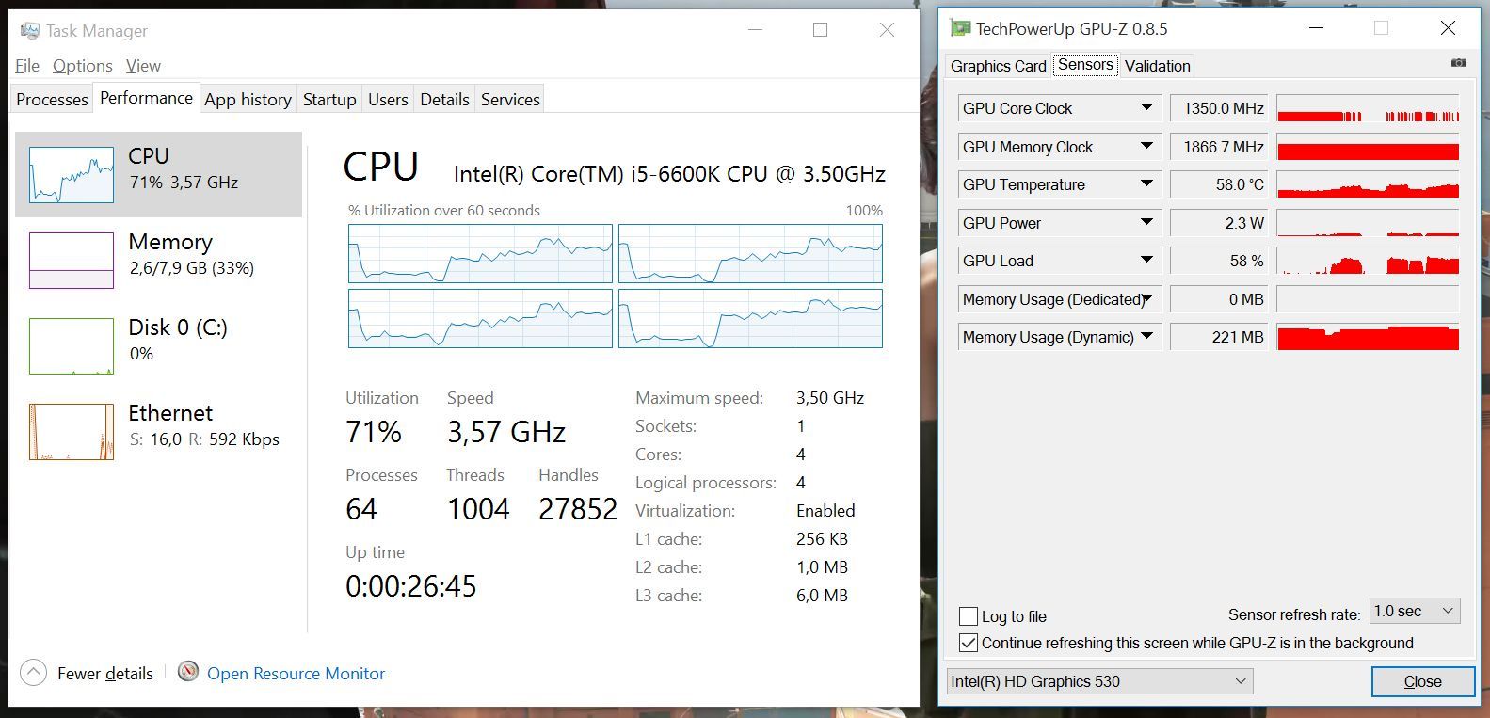
Task: Switch to the App history tab
Action: pyautogui.click(x=248, y=99)
